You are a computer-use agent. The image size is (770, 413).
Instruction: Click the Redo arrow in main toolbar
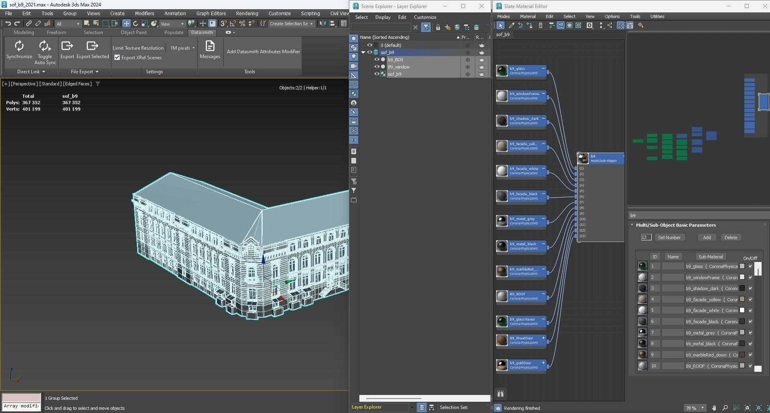coord(17,24)
